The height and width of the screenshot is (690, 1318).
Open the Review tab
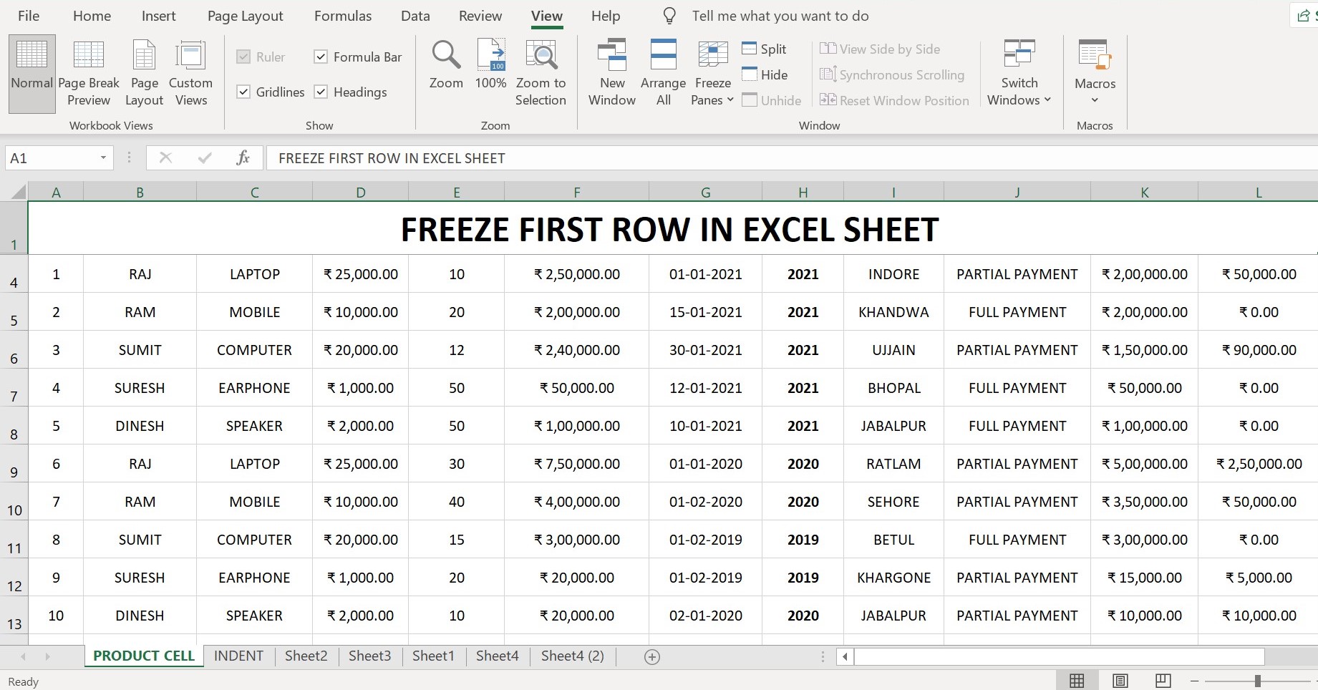pyautogui.click(x=480, y=16)
